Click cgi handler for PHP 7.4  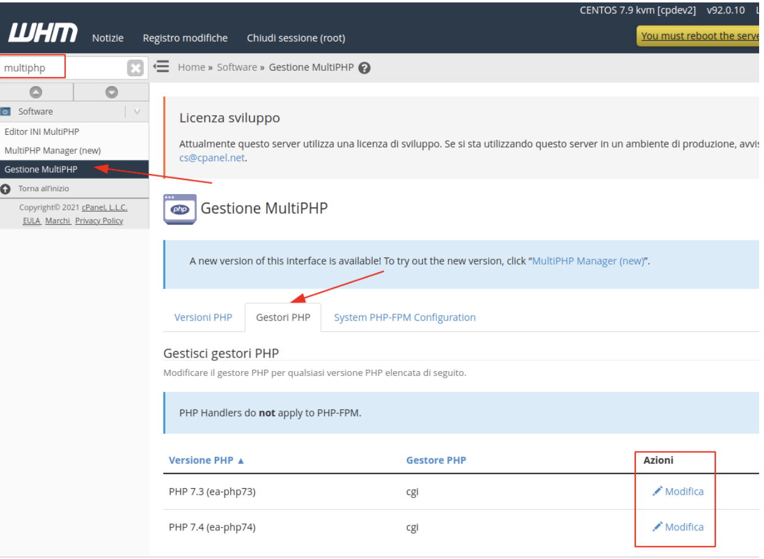point(413,527)
